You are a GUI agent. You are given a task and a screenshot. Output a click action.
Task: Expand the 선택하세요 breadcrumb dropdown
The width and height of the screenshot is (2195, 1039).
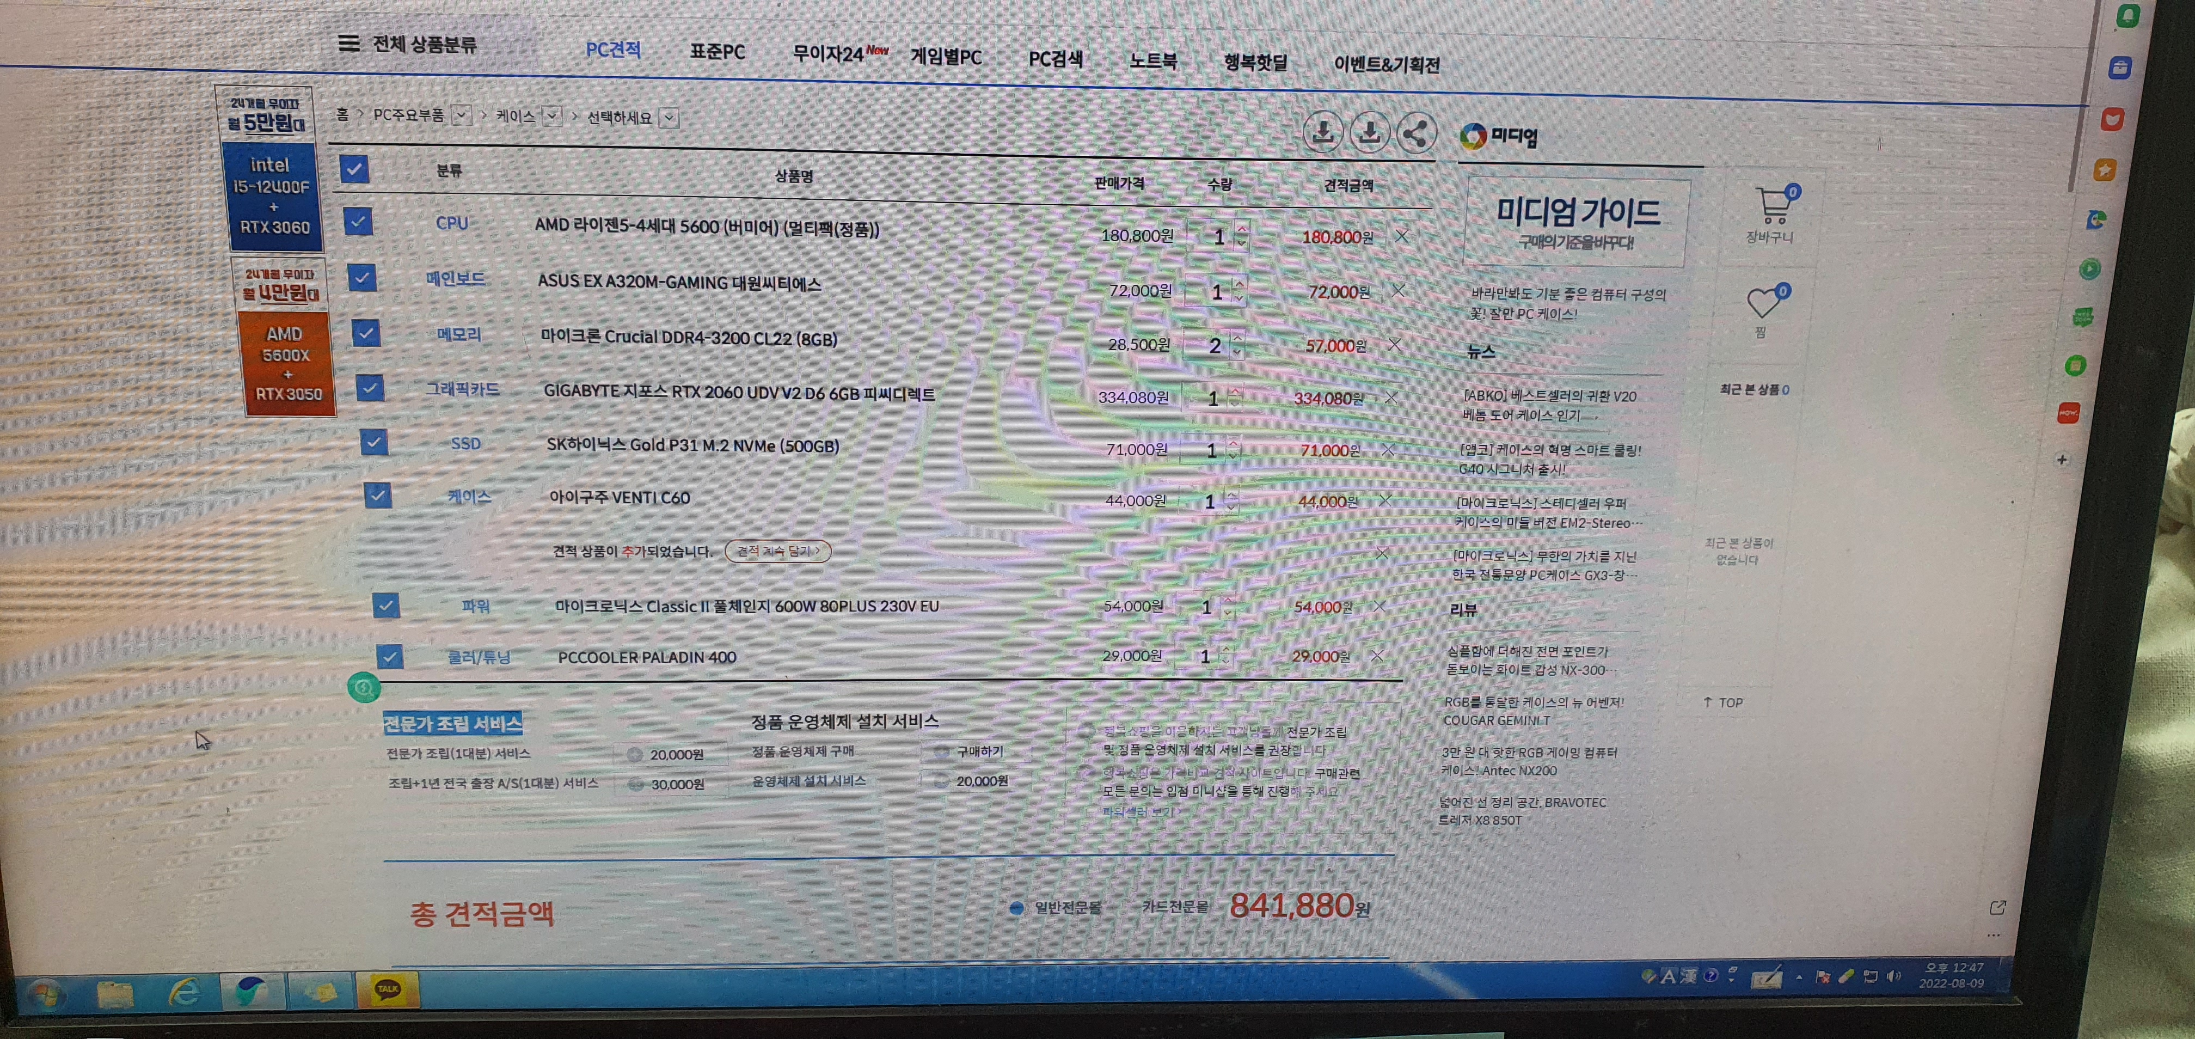(x=670, y=118)
